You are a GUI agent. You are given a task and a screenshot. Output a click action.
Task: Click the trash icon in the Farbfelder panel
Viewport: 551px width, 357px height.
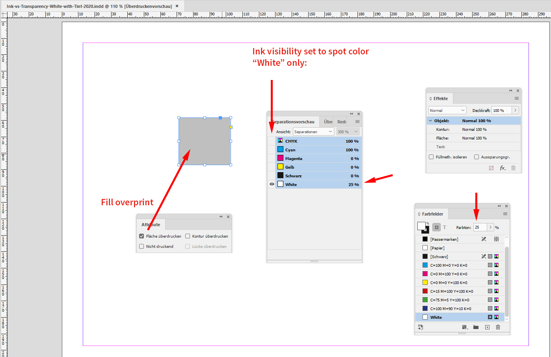click(497, 327)
